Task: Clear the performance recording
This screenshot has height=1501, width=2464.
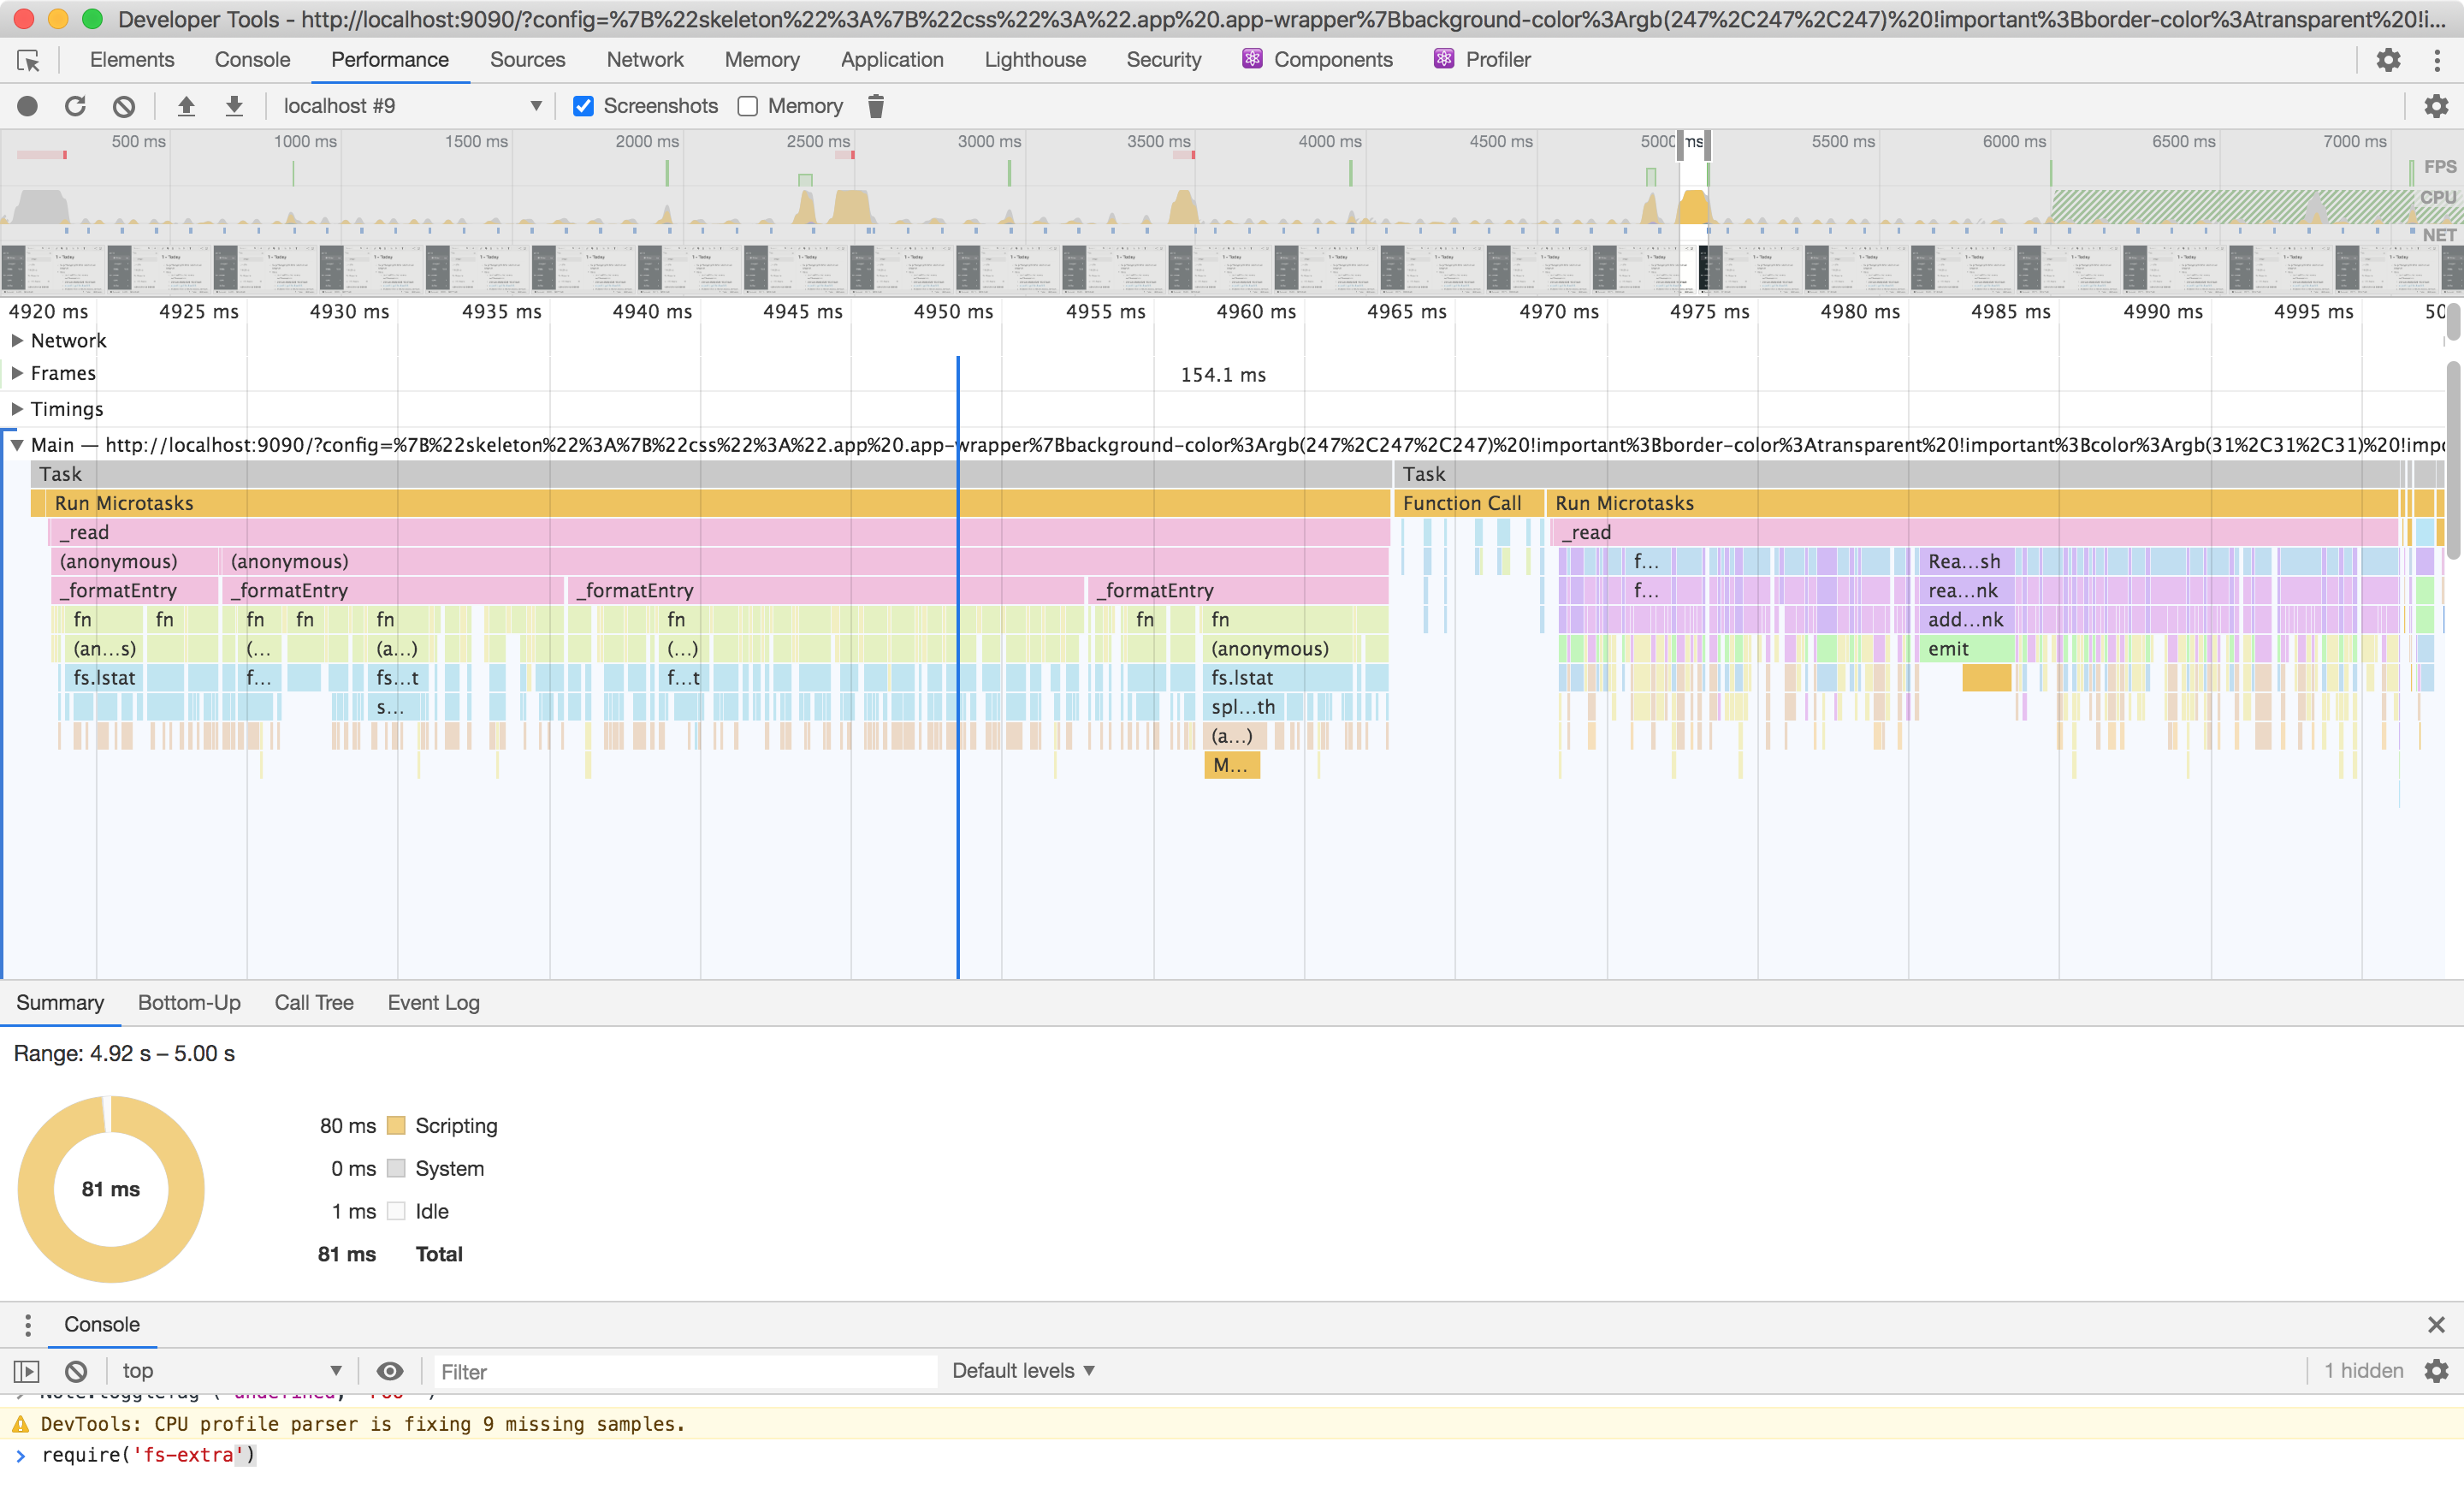Action: pos(124,106)
